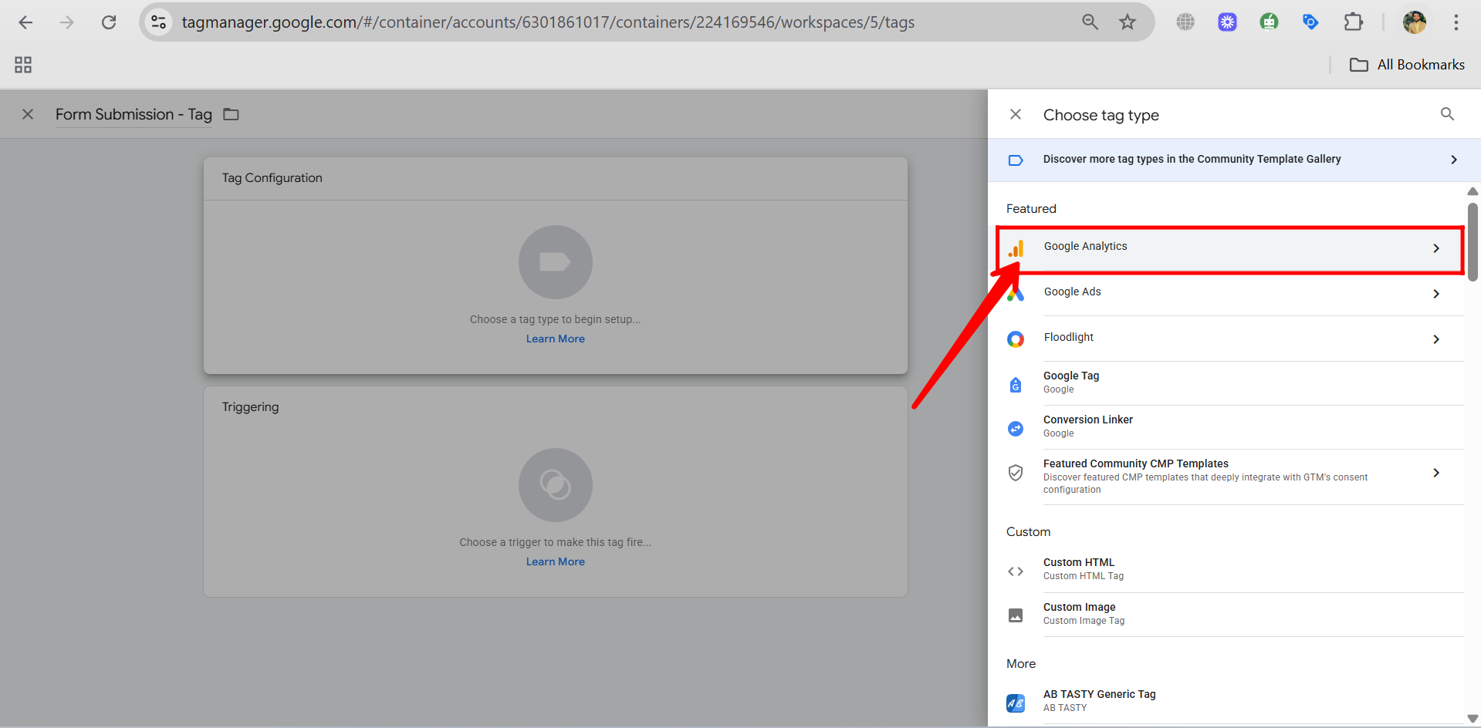The width and height of the screenshot is (1481, 728).
Task: Click the CMP Templates shield icon
Action: click(x=1016, y=473)
